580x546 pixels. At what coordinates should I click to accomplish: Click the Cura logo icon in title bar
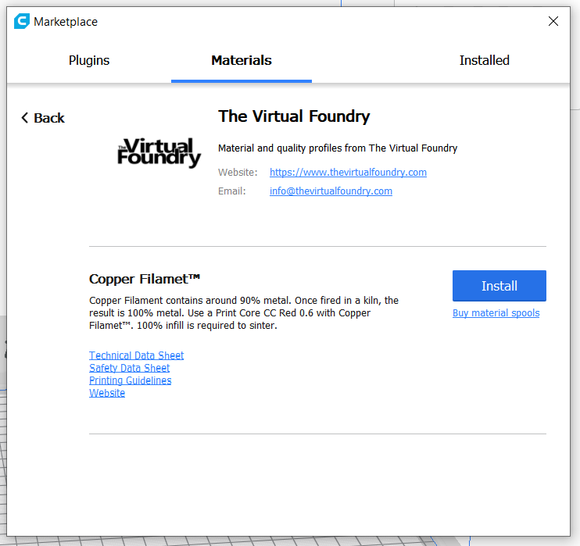(21, 21)
